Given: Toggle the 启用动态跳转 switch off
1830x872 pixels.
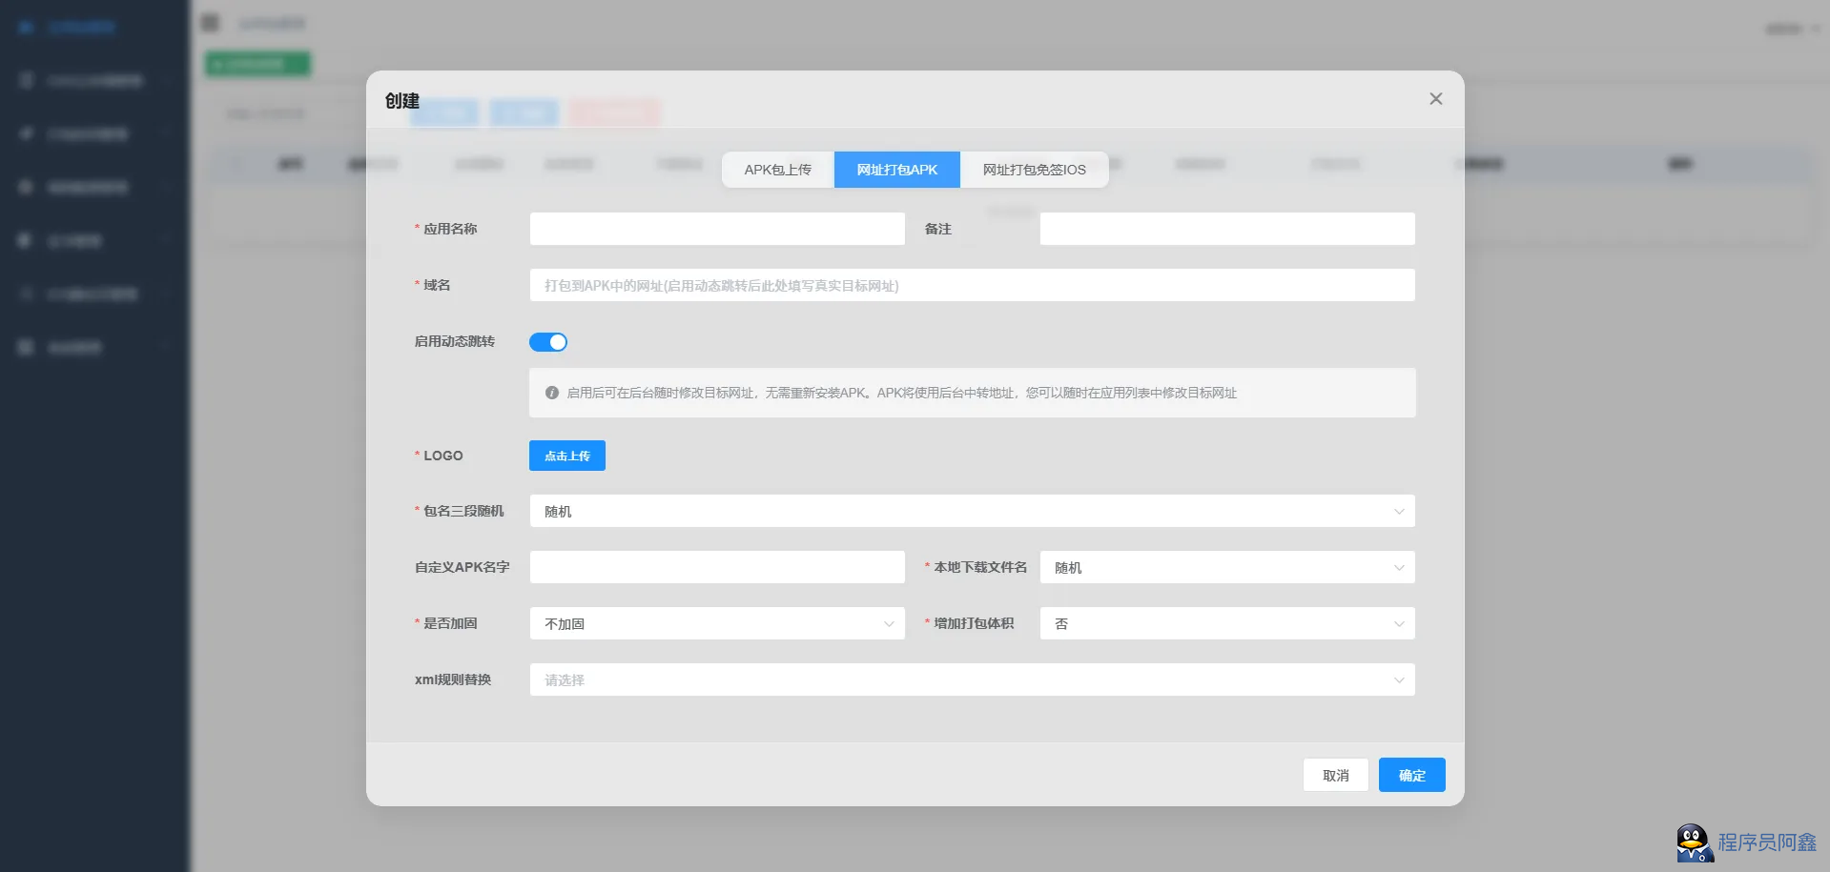Looking at the screenshot, I should tap(548, 342).
